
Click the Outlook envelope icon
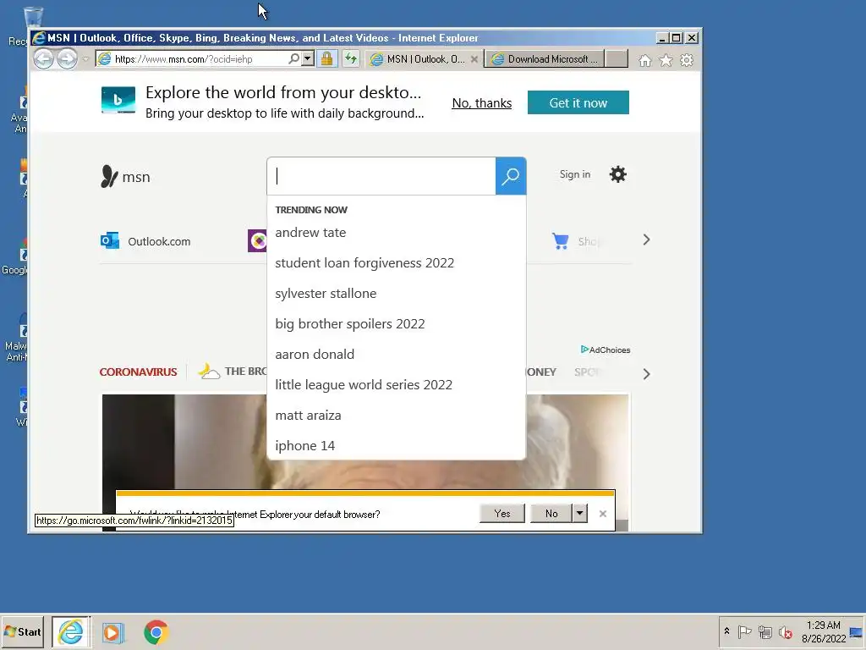[x=110, y=240]
